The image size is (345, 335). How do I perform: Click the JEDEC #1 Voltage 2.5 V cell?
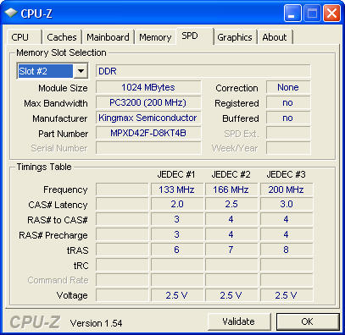pyautogui.click(x=177, y=295)
